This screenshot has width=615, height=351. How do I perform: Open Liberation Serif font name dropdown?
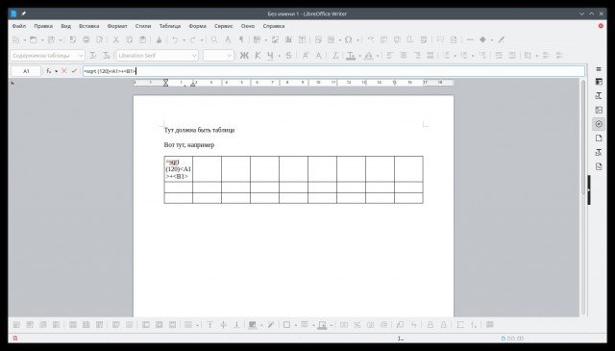pos(194,56)
